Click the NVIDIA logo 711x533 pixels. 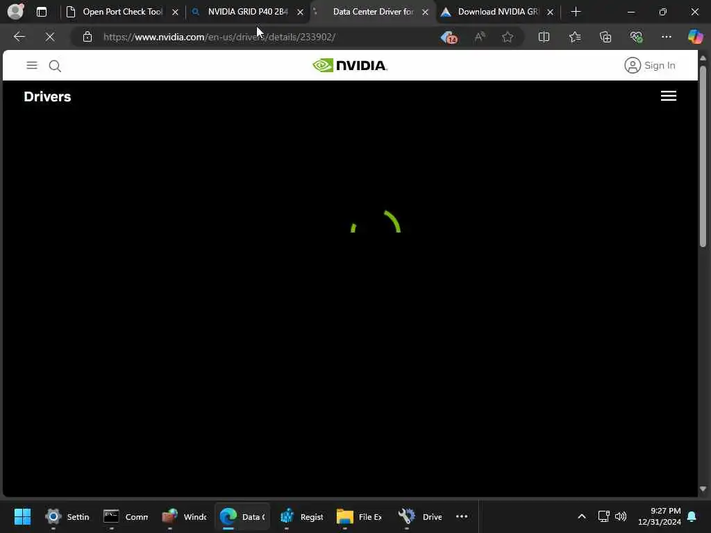pyautogui.click(x=350, y=65)
